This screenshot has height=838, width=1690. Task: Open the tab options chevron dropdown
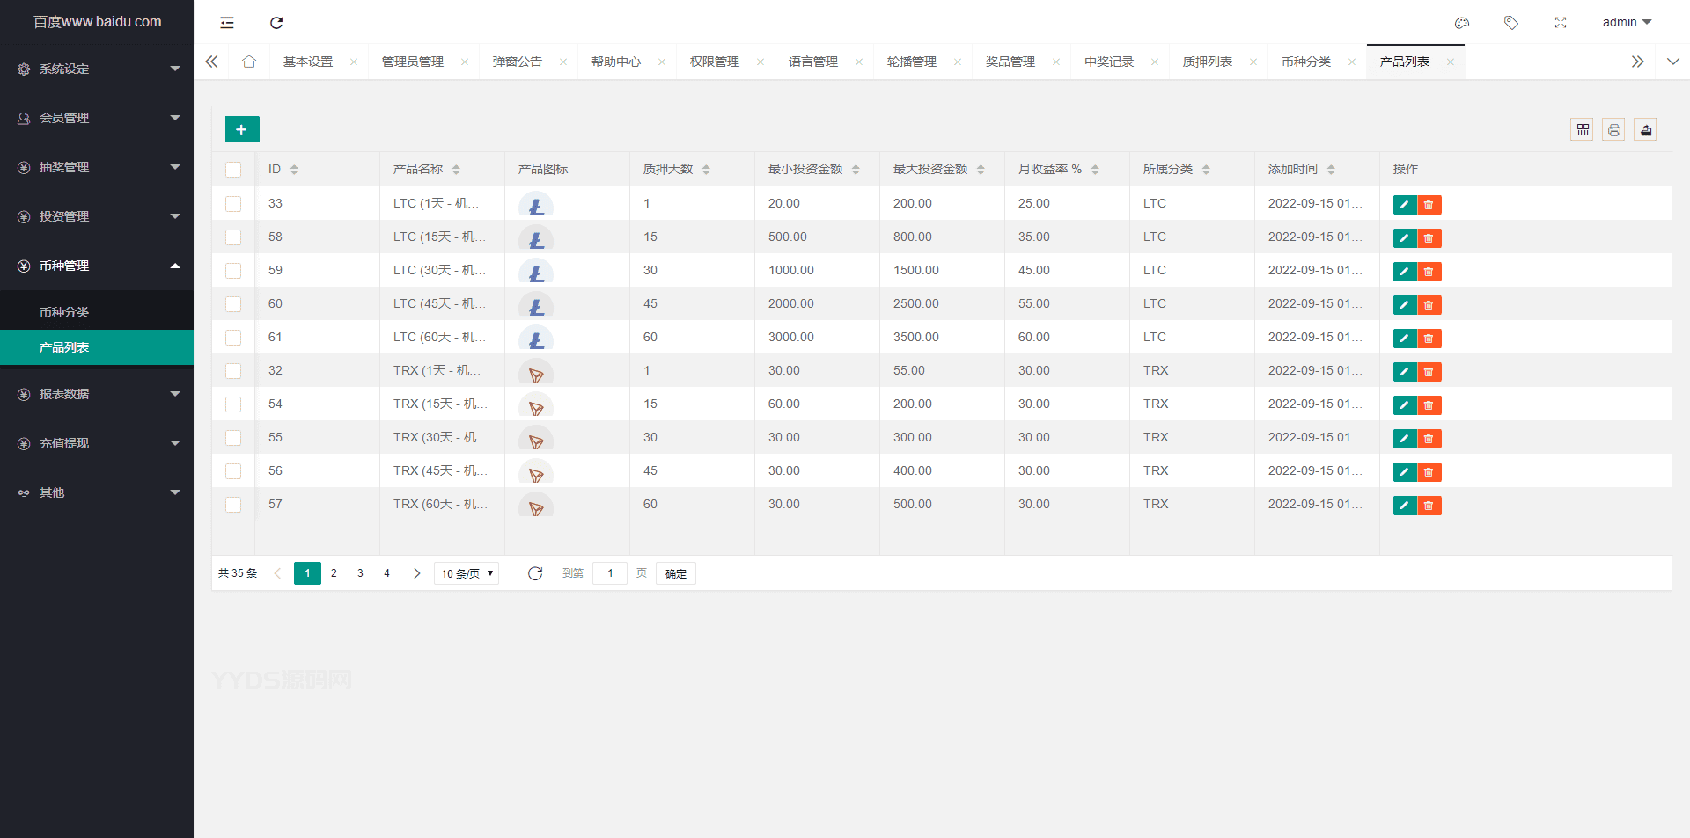[x=1673, y=62]
